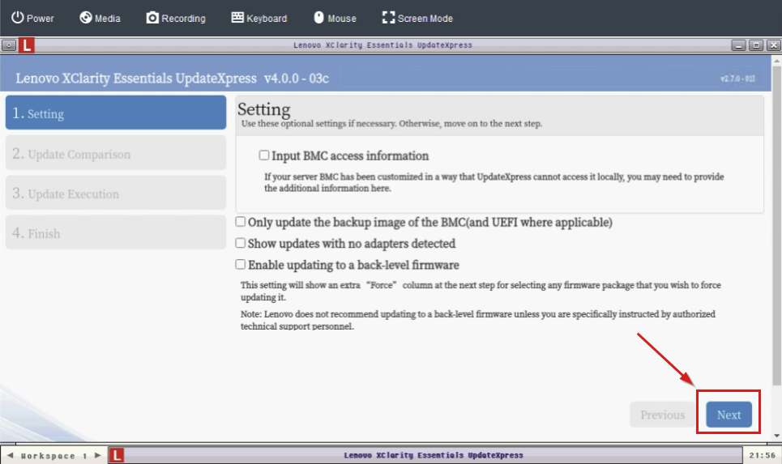This screenshot has height=464, width=782.
Task: Maximize the UpdateXpress window
Action: [x=756, y=45]
